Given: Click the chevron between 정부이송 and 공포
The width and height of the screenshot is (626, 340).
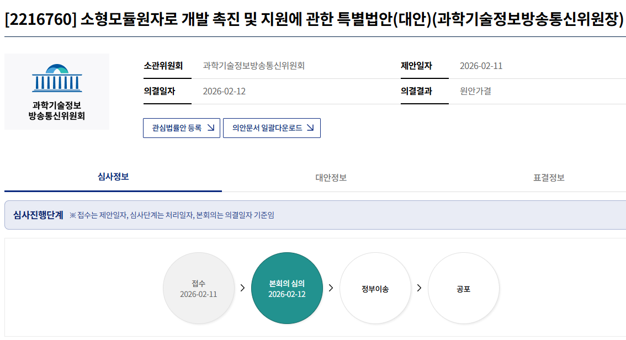Looking at the screenshot, I should tap(419, 288).
